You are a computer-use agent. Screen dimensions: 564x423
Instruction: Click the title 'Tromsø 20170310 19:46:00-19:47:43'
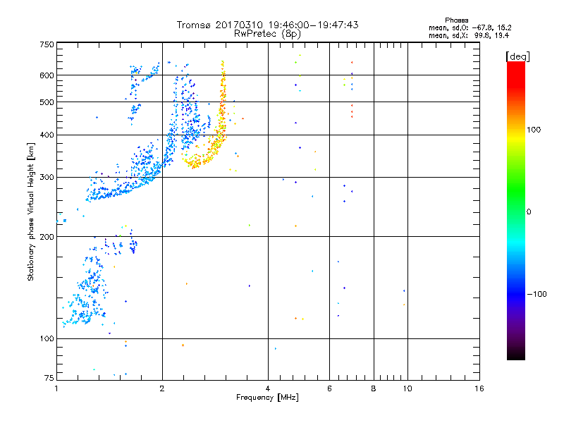pos(268,25)
